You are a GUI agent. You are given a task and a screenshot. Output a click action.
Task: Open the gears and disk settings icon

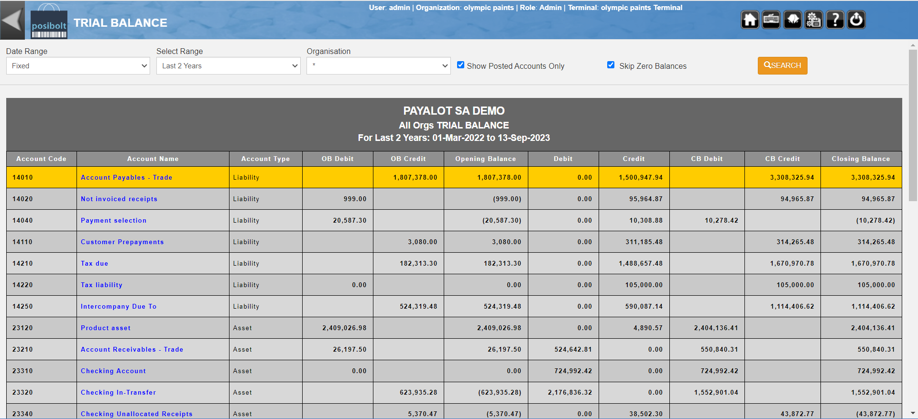point(813,20)
